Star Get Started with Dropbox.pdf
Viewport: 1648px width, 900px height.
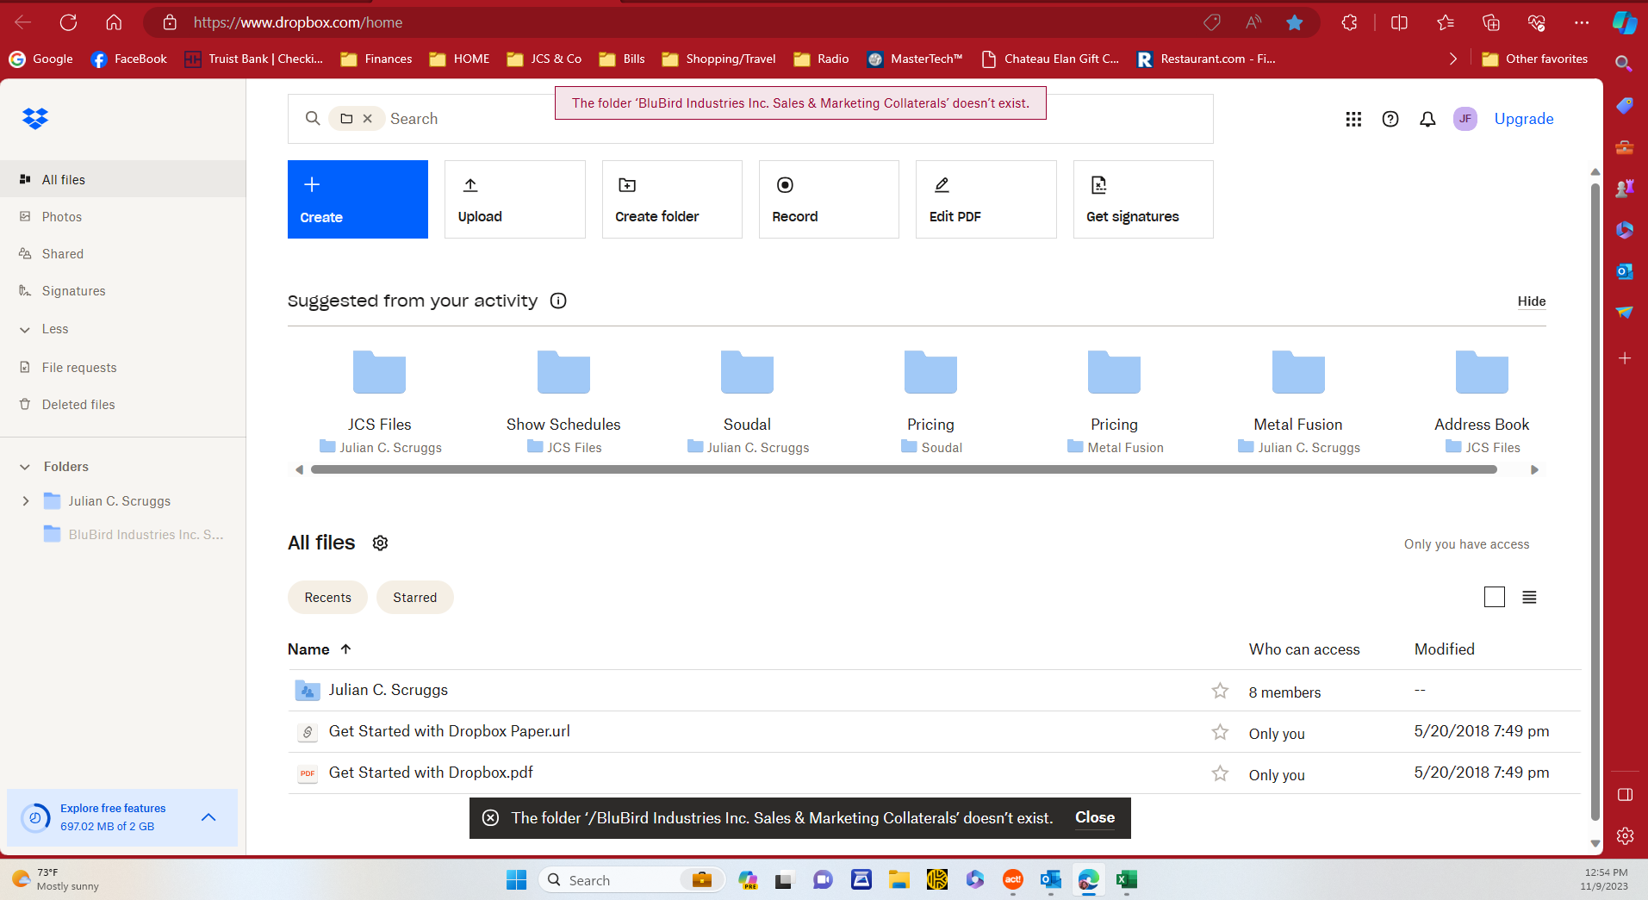coord(1220,773)
